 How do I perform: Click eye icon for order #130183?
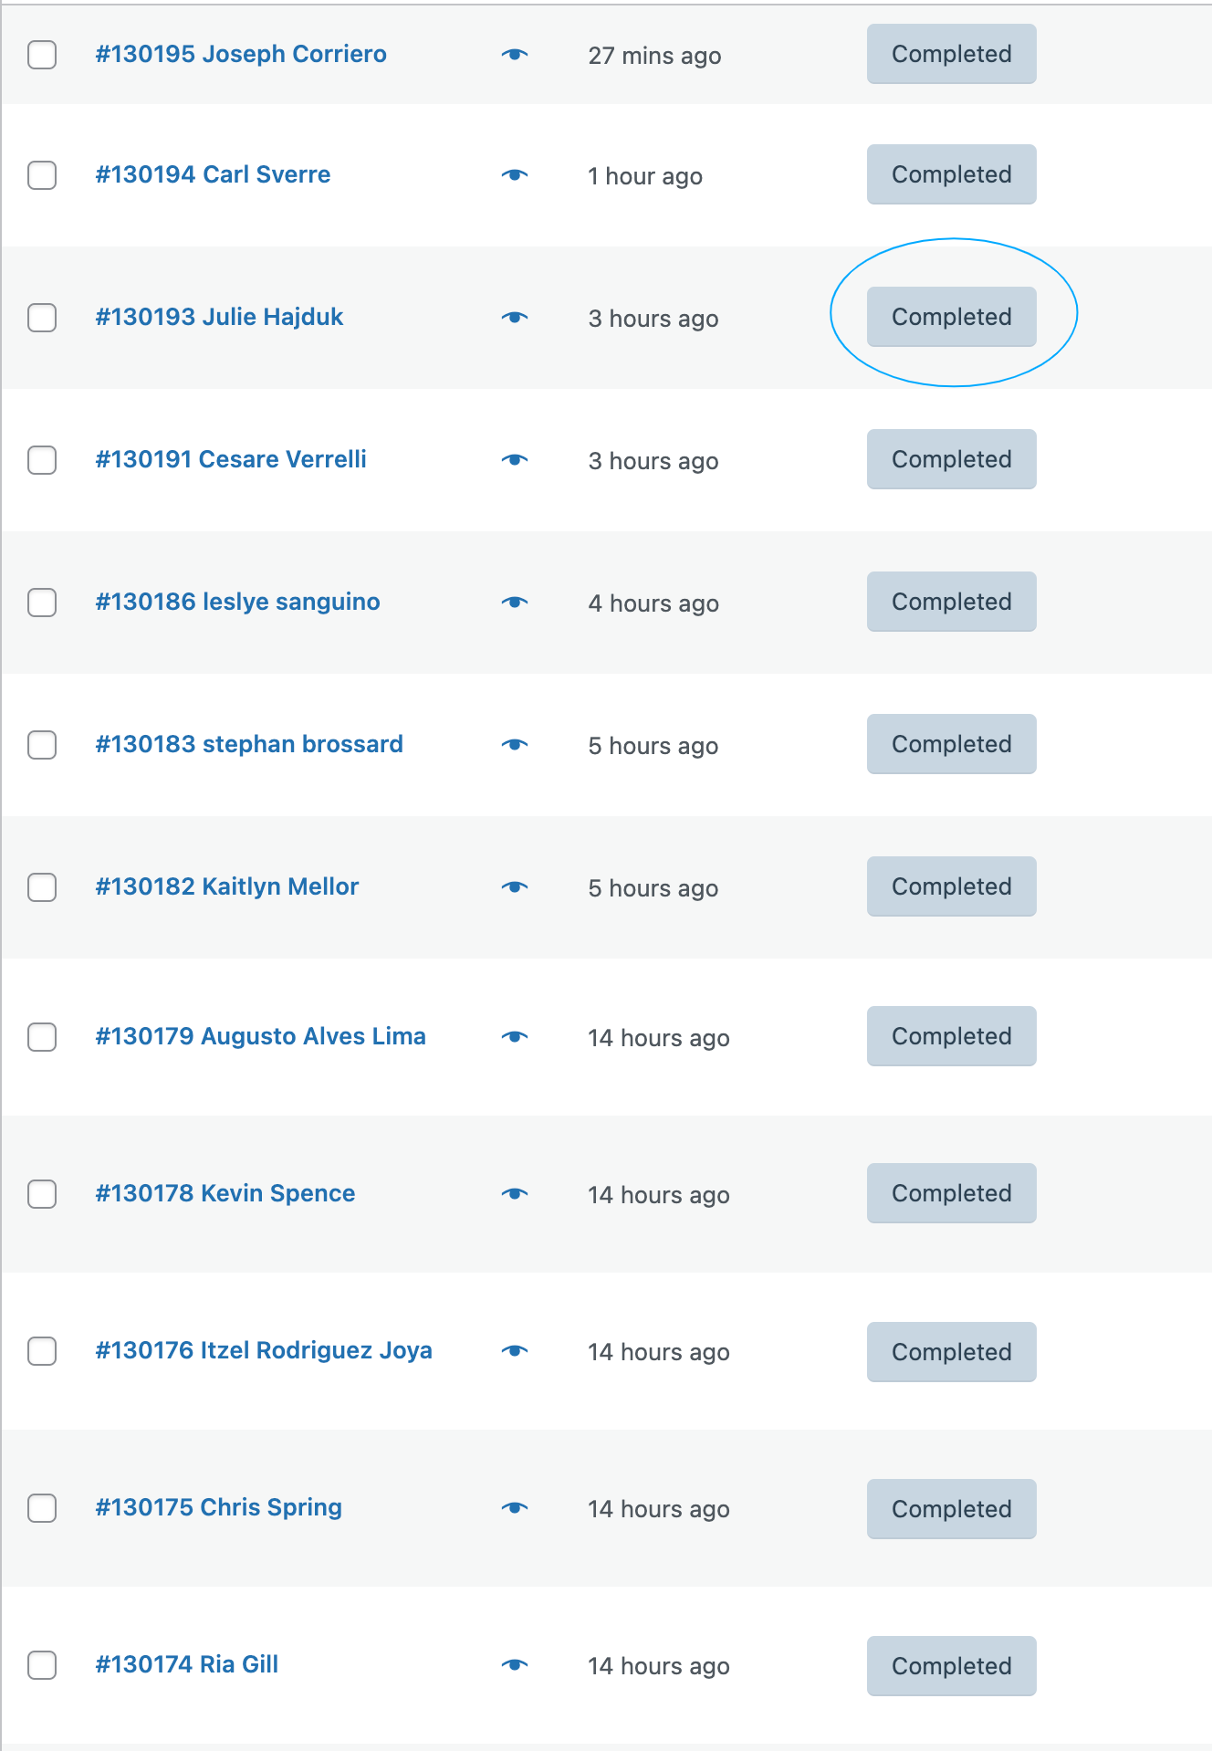click(x=515, y=745)
